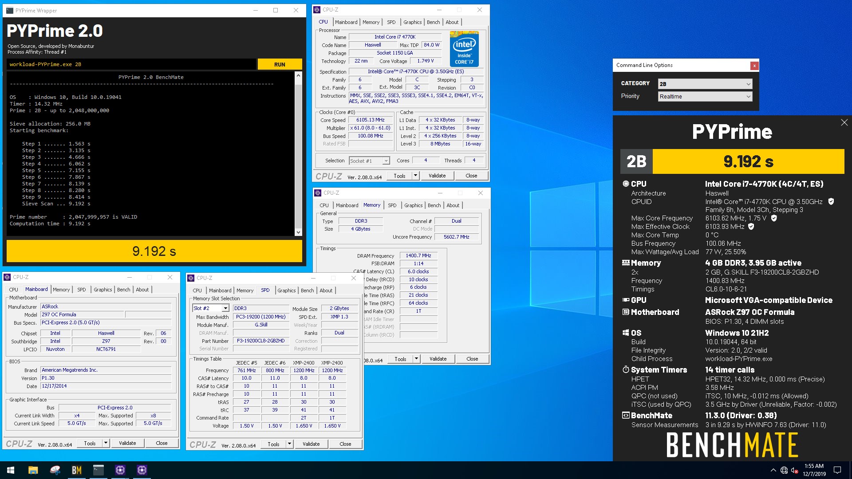Viewport: 852px width, 479px height.
Task: Select About tab in CPU-Z Mainboard window
Action: point(142,290)
